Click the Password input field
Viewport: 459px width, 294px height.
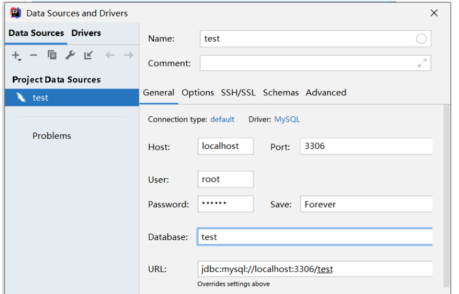[226, 204]
